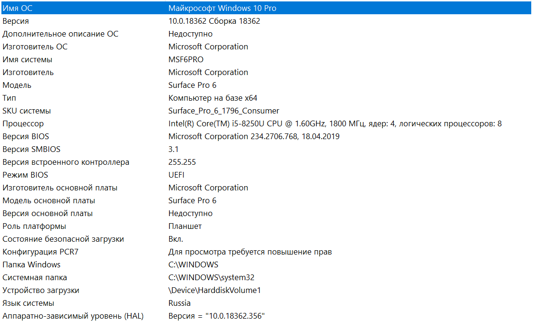This screenshot has height=321, width=536.
Task: Select the highlighted Имя ОС row
Action: coord(266,8)
